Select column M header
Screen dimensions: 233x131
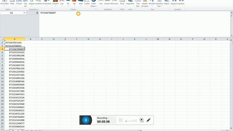point(158,39)
